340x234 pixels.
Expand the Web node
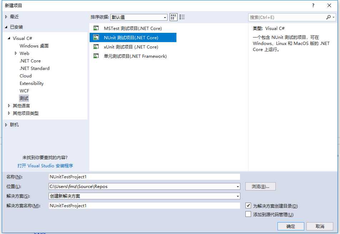pyautogui.click(x=16, y=53)
